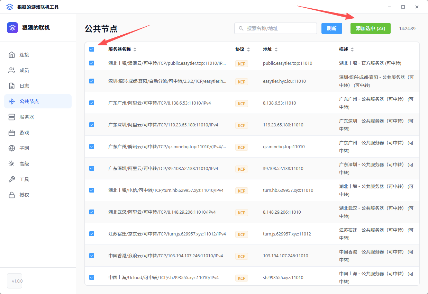Click the wrench icon beside 工具
Viewport: 428px width, 294px height.
pos(12,179)
